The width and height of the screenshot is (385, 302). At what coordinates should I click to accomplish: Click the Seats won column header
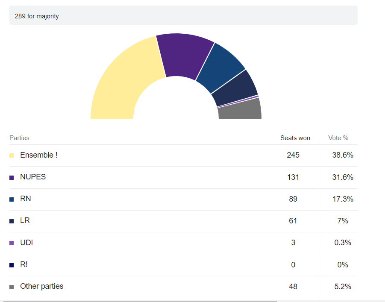click(x=295, y=138)
